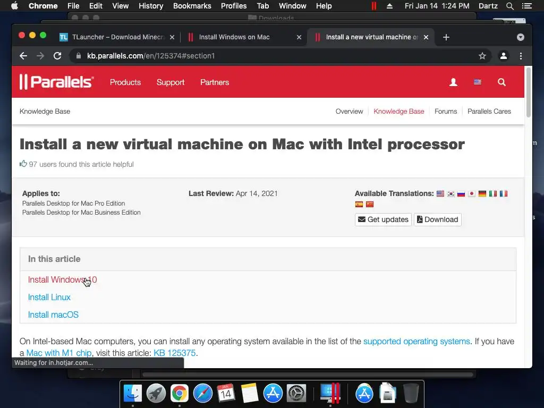
Task: Jump to Install macOS section
Action: pos(54,314)
